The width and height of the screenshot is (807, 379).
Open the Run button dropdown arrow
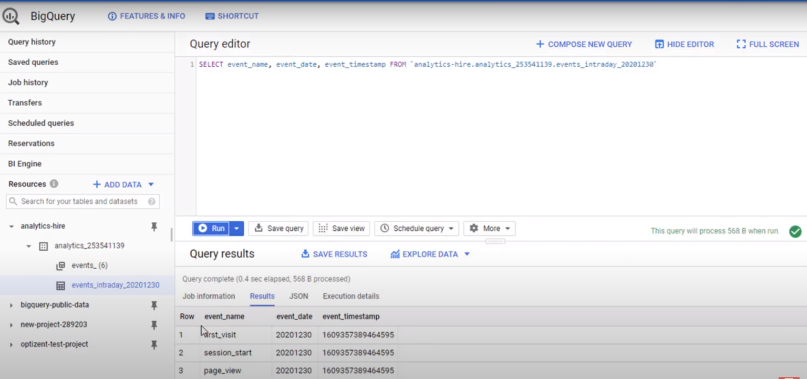[236, 228]
